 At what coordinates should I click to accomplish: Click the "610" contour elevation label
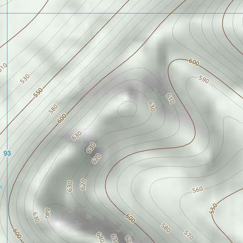(x=170, y=99)
